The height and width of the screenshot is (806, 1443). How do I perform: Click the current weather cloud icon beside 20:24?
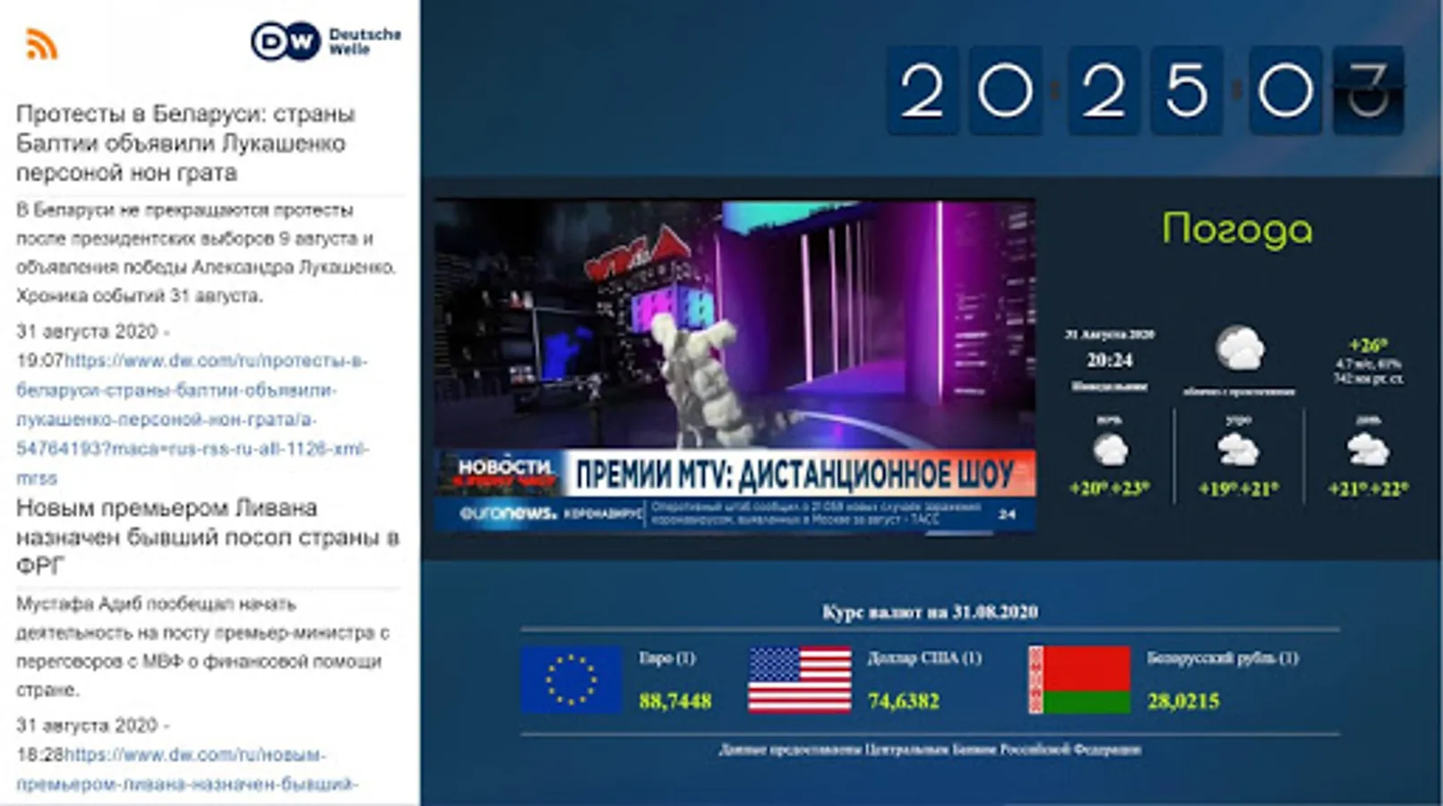(1240, 348)
